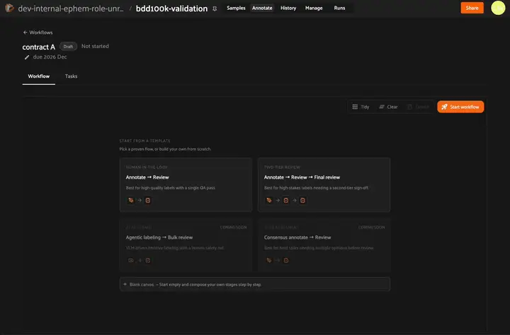Click middle review icon in Two-tier review card
Viewport: 510px width, 335px height.
point(286,200)
